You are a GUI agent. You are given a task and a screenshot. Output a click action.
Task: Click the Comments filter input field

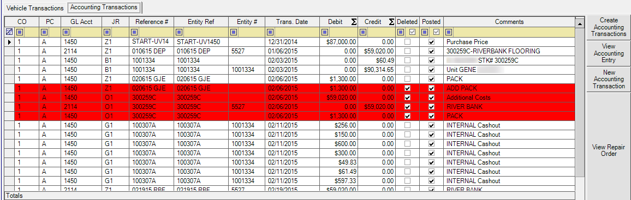pyautogui.click(x=514, y=32)
